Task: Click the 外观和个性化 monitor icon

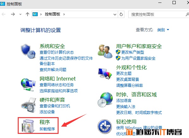Action: [105, 73]
